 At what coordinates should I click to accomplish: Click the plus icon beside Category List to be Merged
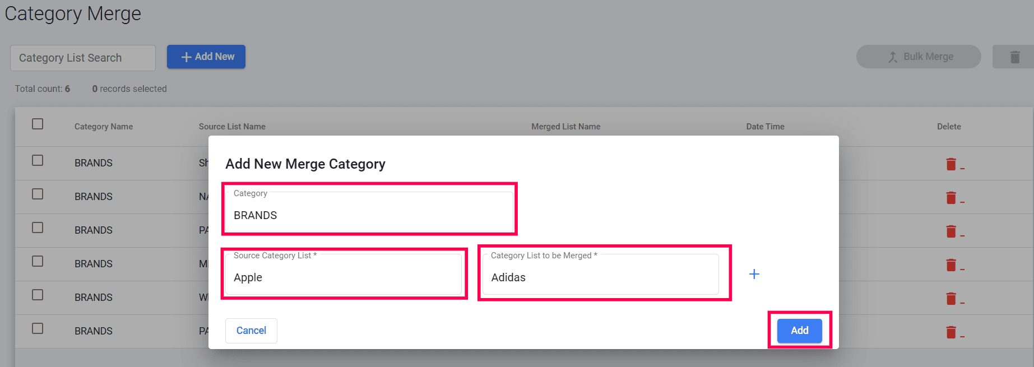[754, 274]
